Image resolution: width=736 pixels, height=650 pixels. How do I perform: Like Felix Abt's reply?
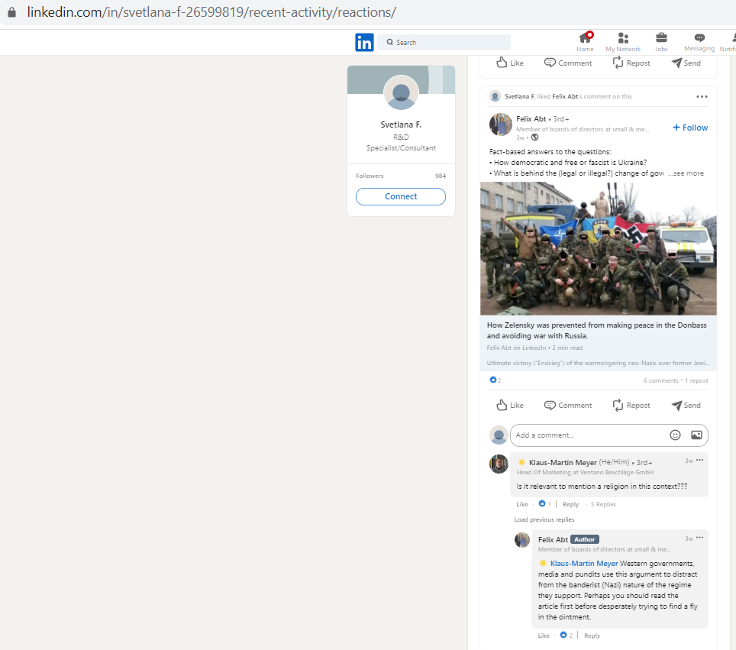pyautogui.click(x=544, y=635)
